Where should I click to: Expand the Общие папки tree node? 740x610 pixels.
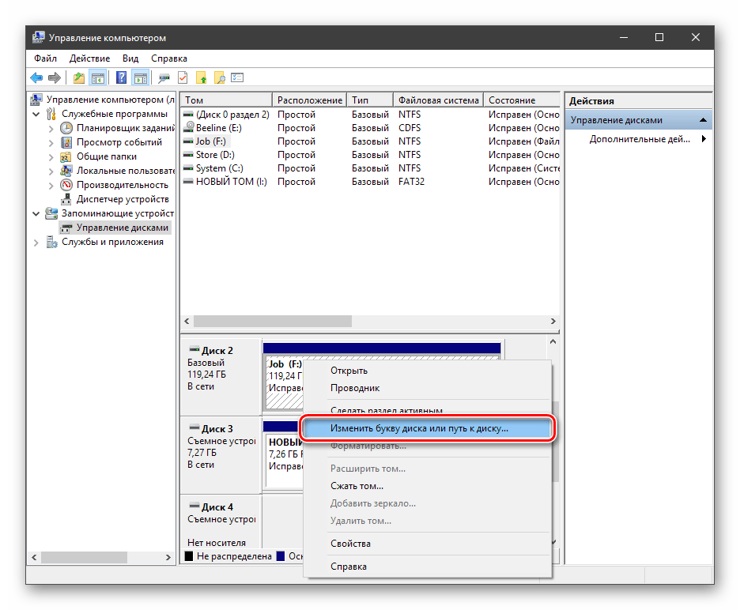[x=51, y=156]
